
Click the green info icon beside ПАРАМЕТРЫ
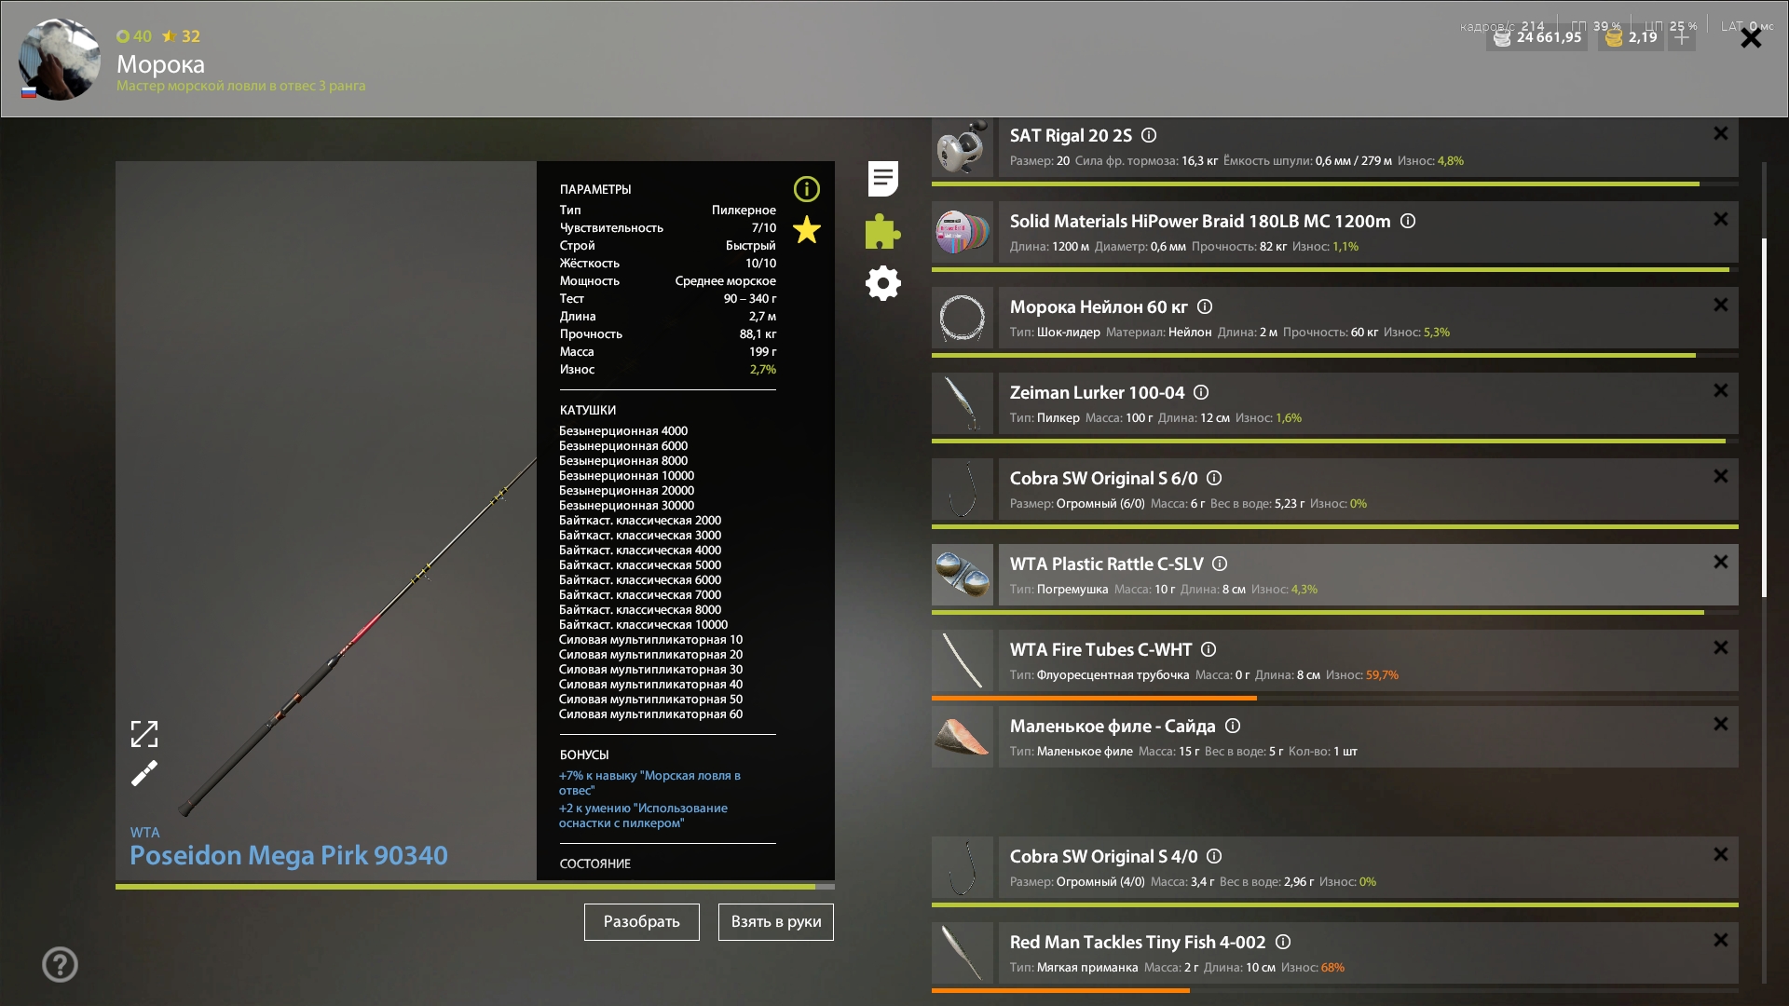click(806, 189)
